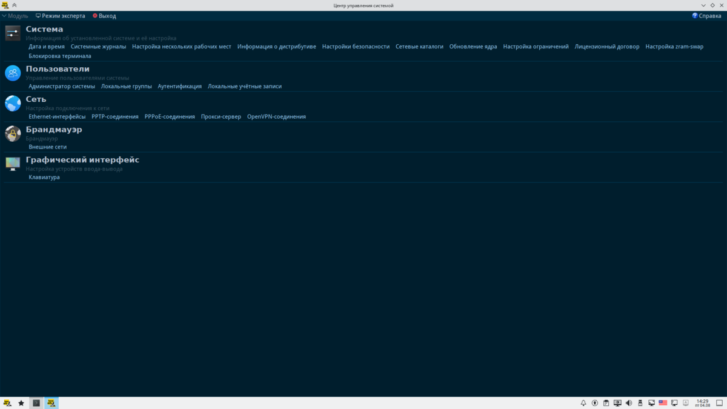Click the Графический интерфейс monitor icon
Viewport: 727px width, 409px height.
(13, 164)
